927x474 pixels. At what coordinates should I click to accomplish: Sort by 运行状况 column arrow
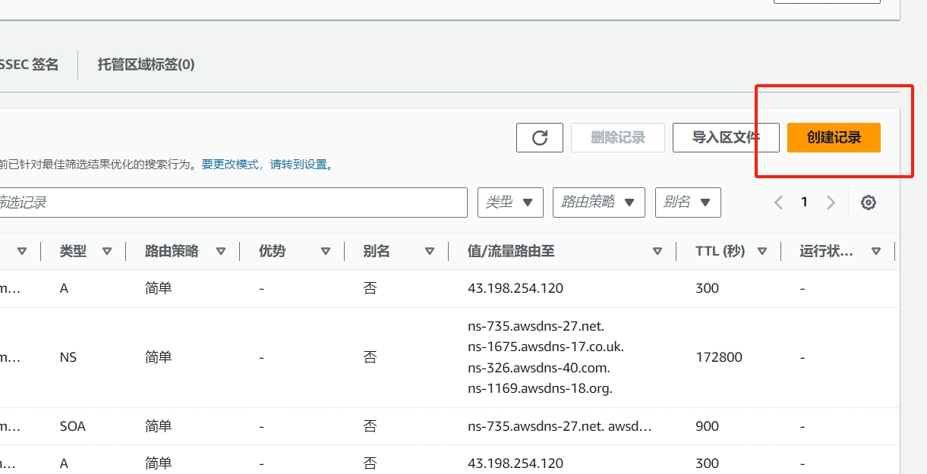coord(876,251)
